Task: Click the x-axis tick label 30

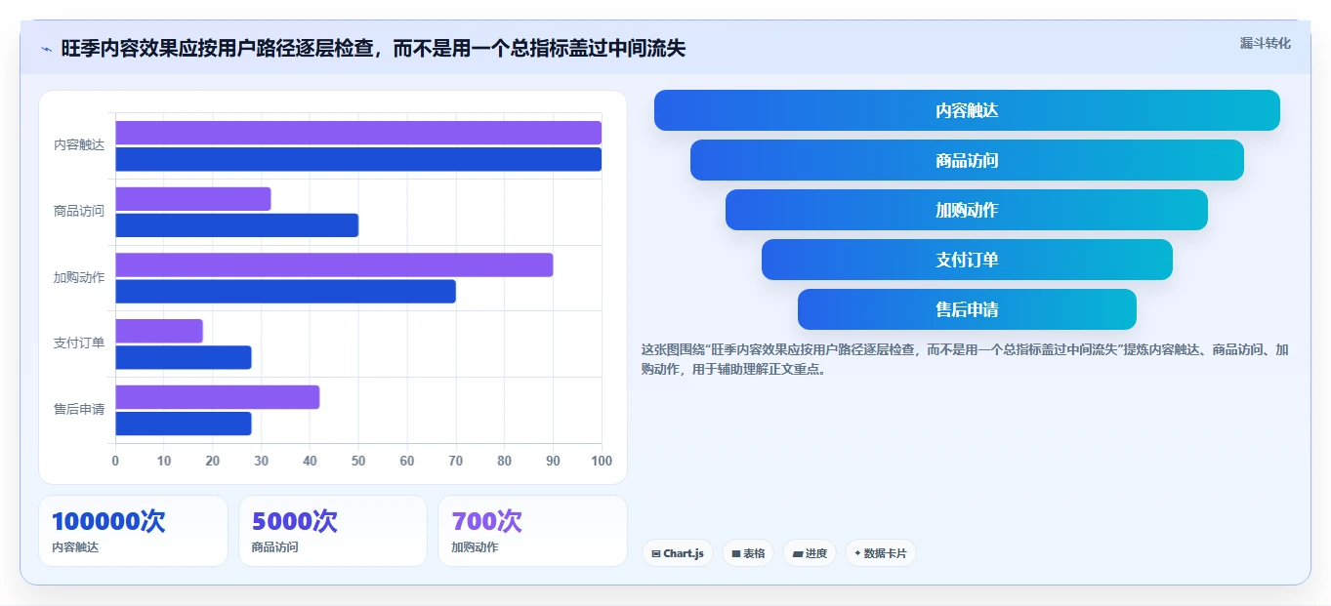Action: click(262, 461)
